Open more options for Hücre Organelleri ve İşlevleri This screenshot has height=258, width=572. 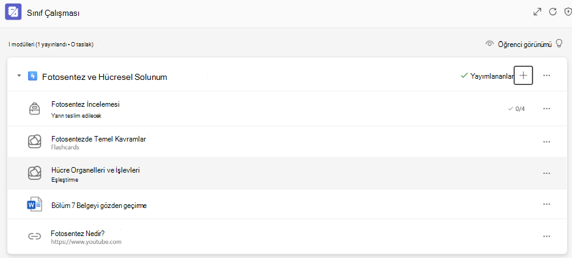click(546, 173)
